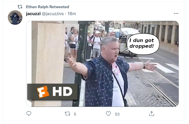
Task: Expand the three-dot More options menu
Action: [176, 13]
